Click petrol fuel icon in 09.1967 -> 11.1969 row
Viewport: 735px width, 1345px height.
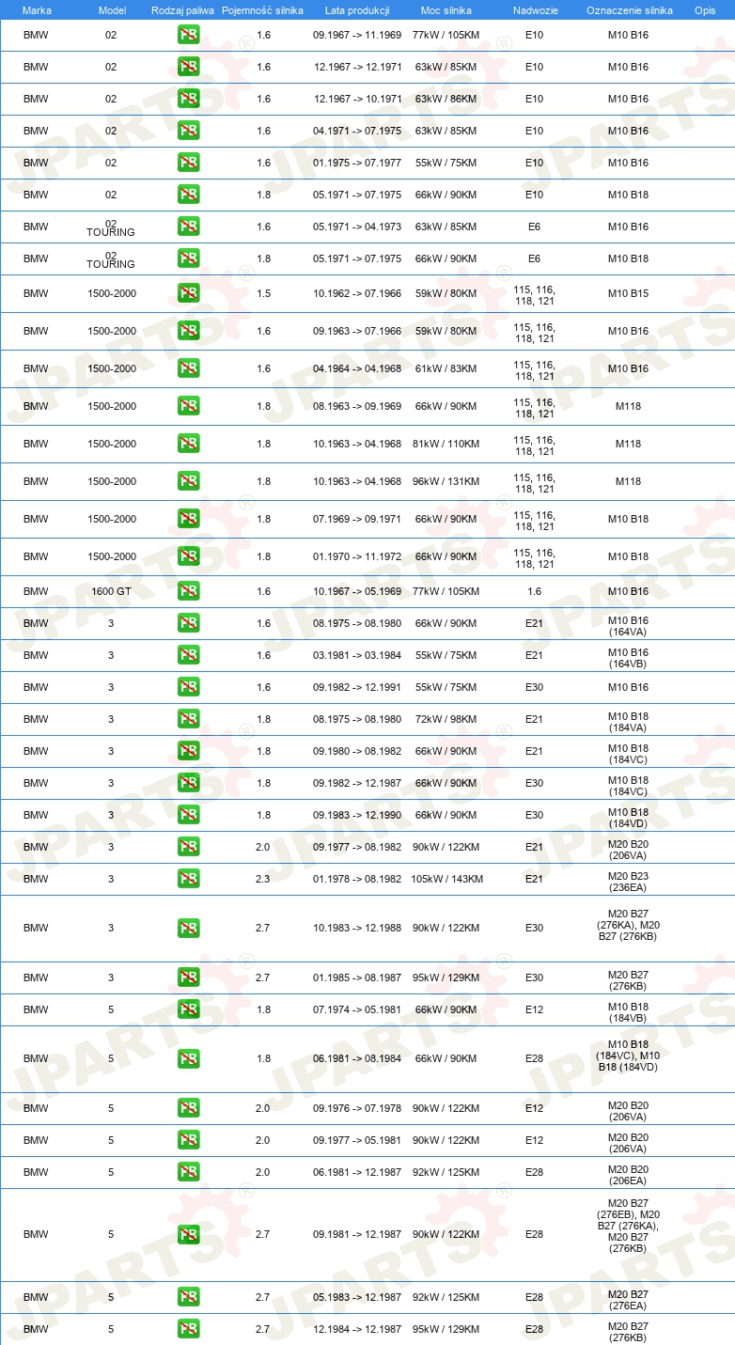coord(188,35)
